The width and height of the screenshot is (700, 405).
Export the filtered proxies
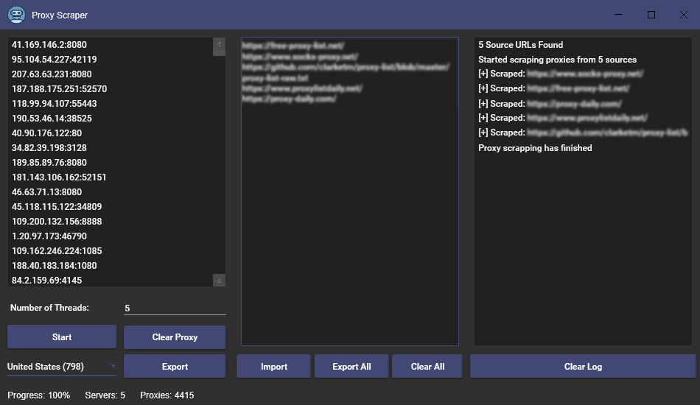175,367
